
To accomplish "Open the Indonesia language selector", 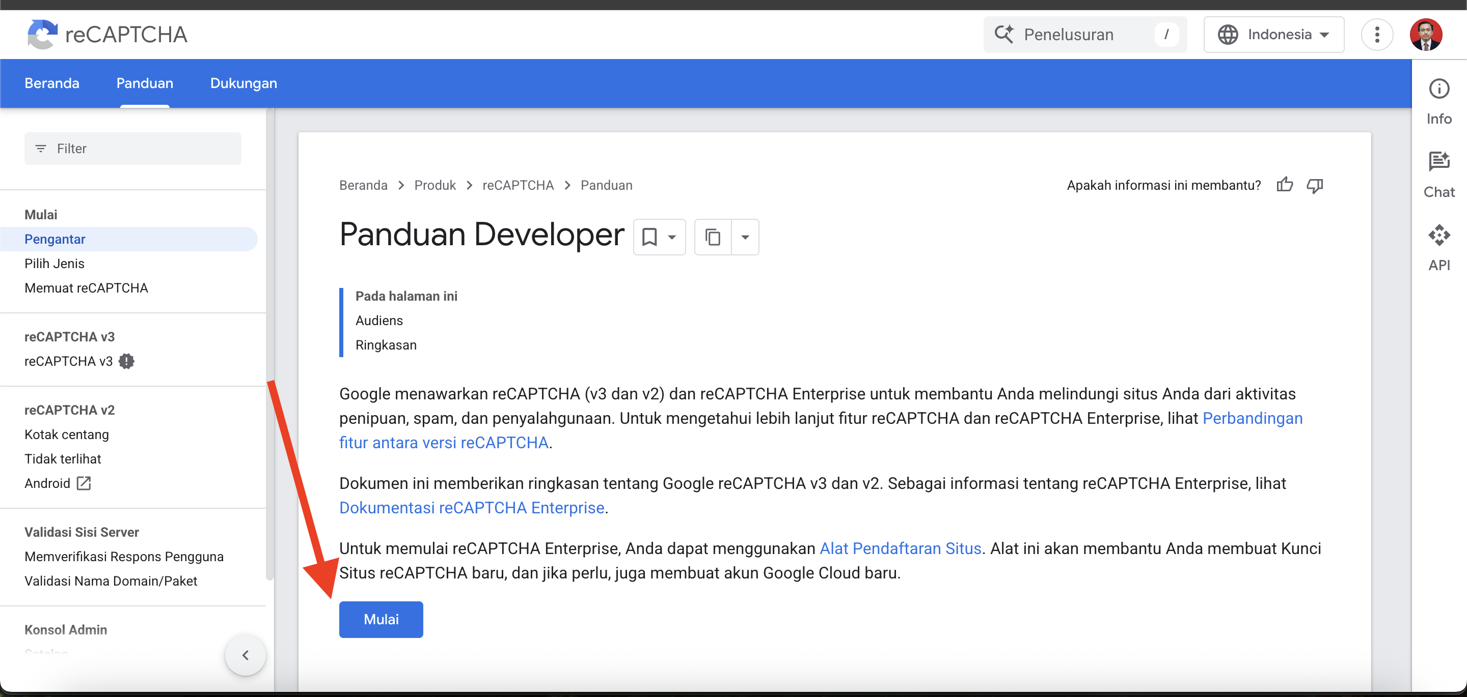I will (x=1273, y=35).
